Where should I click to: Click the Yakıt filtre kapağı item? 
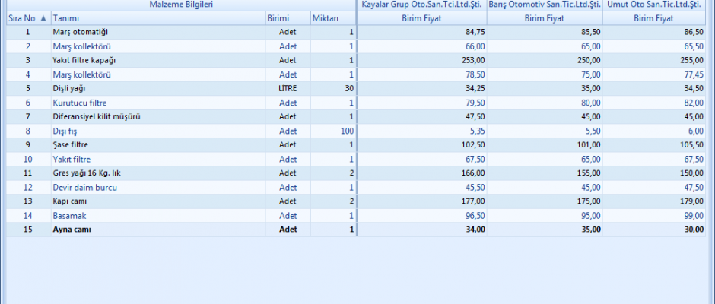(84, 60)
